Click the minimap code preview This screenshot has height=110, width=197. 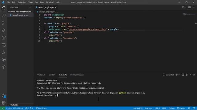coord(185,14)
